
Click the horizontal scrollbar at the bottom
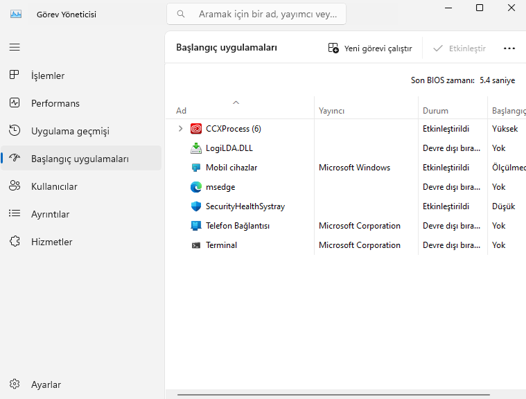pos(333,395)
